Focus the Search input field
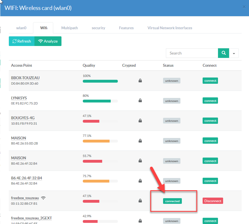Screen dimensions: 249x224 192,53
